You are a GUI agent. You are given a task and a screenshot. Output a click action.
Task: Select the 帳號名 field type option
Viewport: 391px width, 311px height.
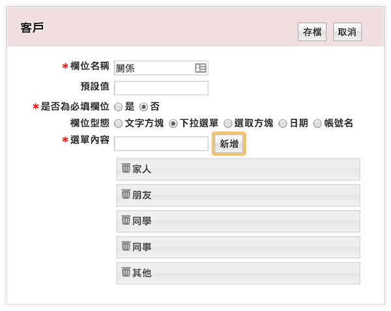click(318, 123)
